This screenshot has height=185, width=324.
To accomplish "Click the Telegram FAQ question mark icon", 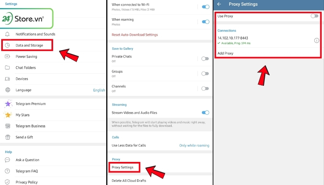I will (x=7, y=171).
